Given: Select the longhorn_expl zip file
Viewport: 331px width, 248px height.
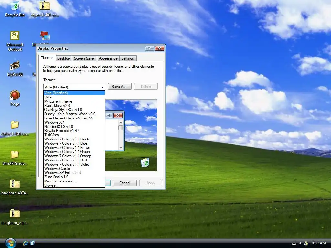Looking at the screenshot, I should coord(15,217).
